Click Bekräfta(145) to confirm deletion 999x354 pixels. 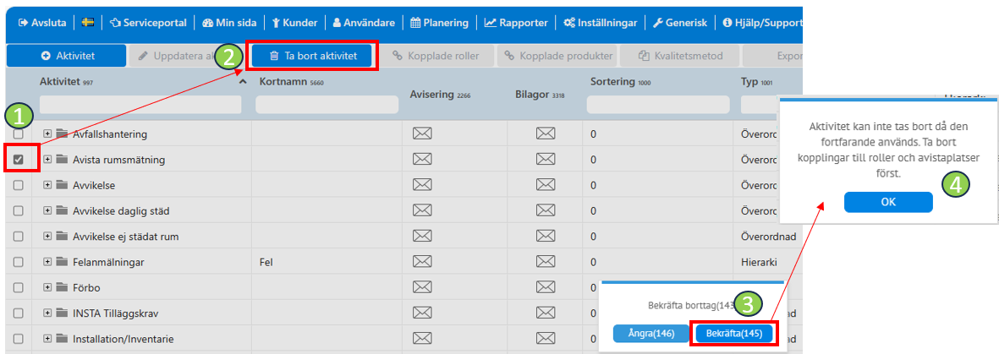[734, 334]
